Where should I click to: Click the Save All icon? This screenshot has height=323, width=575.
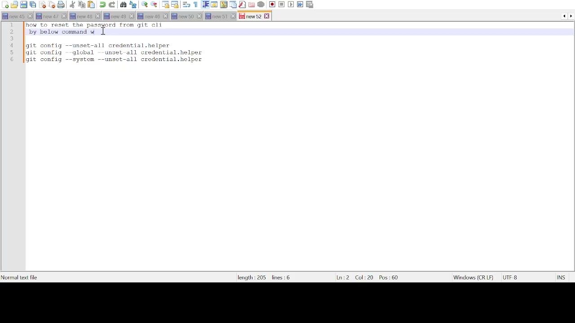[33, 4]
